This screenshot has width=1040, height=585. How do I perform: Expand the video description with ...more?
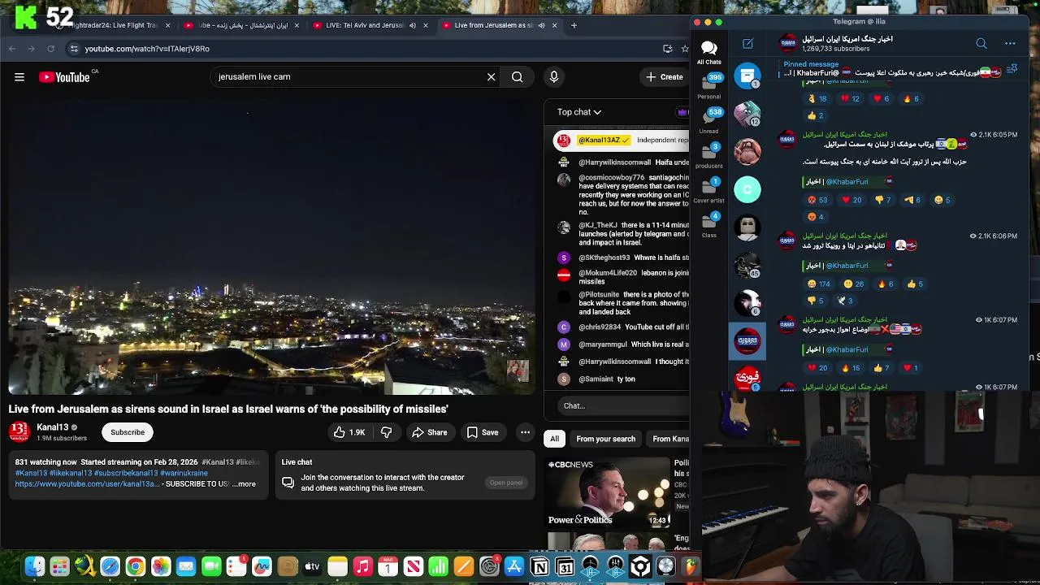tap(244, 484)
